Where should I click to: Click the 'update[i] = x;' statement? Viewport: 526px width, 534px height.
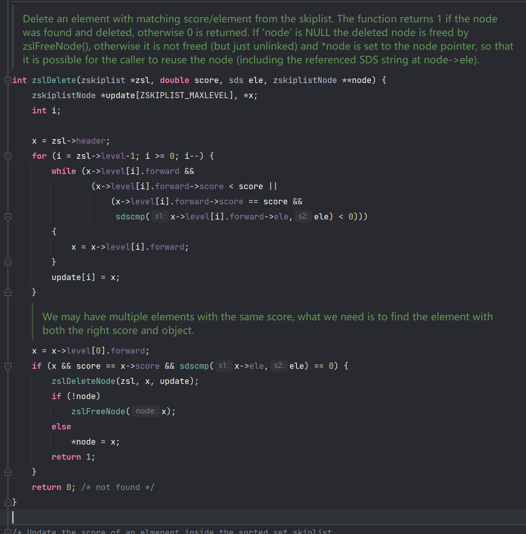[x=86, y=277]
